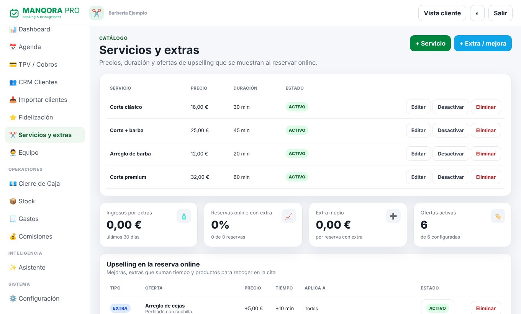Viewport: 521px width, 314px height.
Task: Add a new service with + Servicio
Action: coord(430,43)
